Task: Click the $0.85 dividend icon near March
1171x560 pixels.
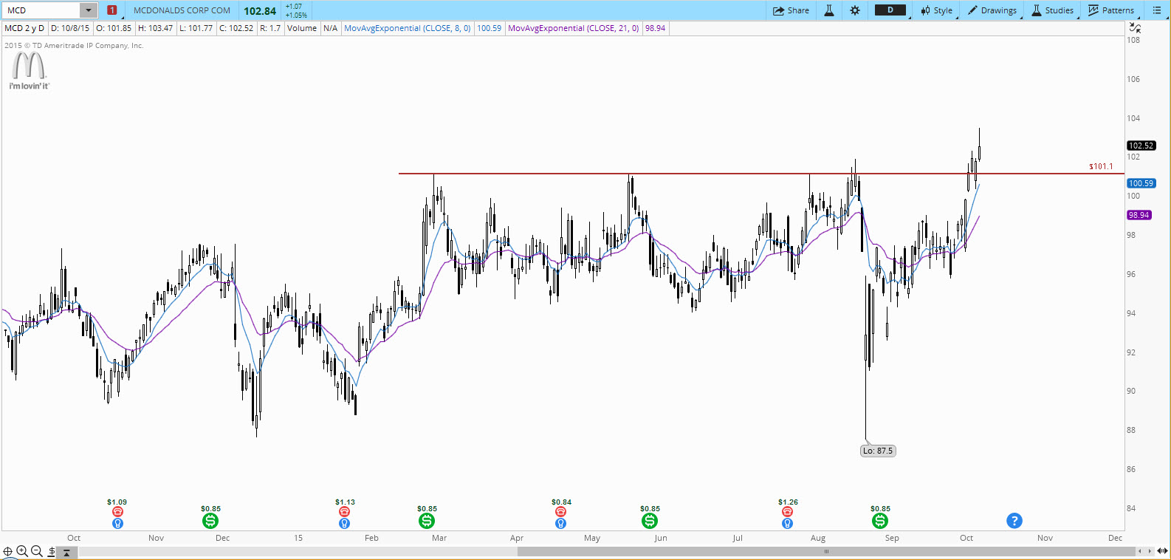Action: pos(427,521)
